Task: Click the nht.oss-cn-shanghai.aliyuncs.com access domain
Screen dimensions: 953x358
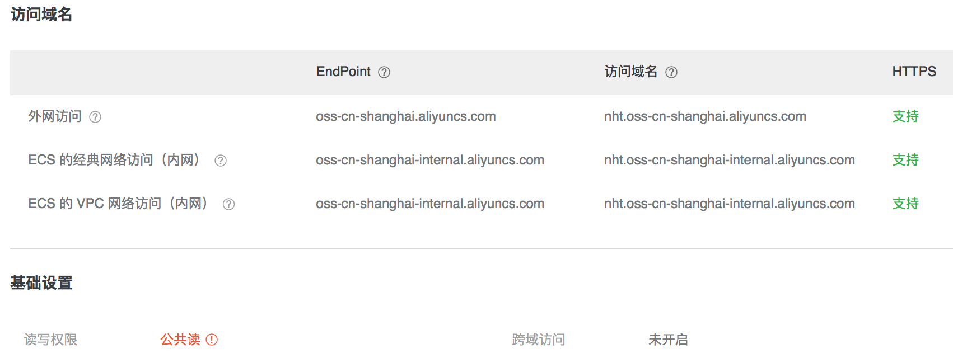Action: point(705,116)
